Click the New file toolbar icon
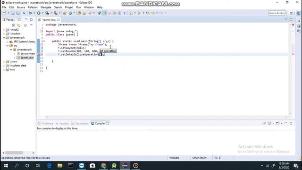Viewport: 302px width, 170px height. pyautogui.click(x=4, y=13)
